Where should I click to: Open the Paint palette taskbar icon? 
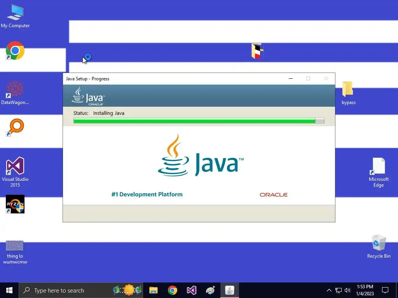pos(210,290)
